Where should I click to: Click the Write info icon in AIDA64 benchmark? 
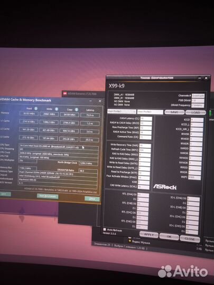[57, 109]
